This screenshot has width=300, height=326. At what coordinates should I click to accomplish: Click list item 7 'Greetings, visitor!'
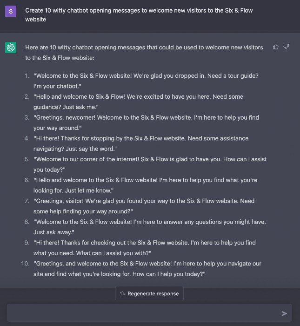pyautogui.click(x=144, y=206)
